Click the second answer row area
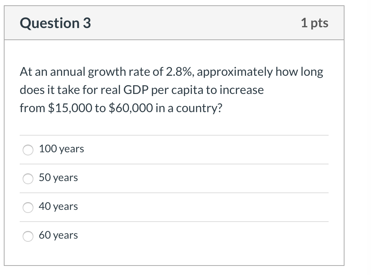The width and height of the screenshot is (371, 275). click(174, 178)
